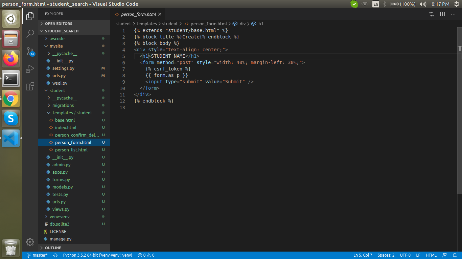This screenshot has height=259, width=462.
Task: Open models.py in the explorer
Action: click(x=74, y=187)
